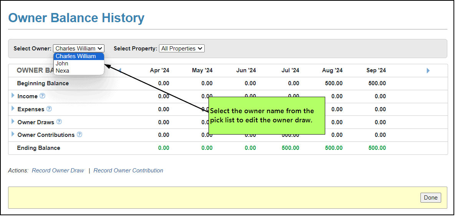Expand the Expenses row
Viewport: 455px width, 216px height.
pyautogui.click(x=13, y=109)
